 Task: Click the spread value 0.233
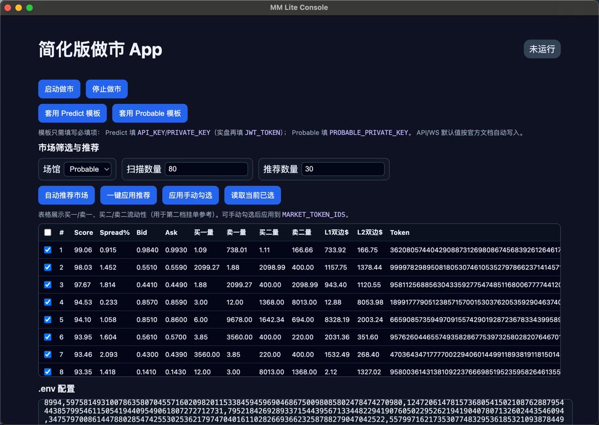click(x=108, y=302)
